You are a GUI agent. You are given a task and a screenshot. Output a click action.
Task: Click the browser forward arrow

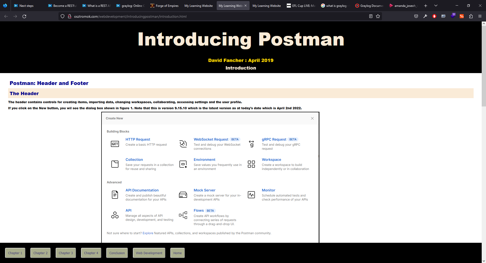(15, 16)
